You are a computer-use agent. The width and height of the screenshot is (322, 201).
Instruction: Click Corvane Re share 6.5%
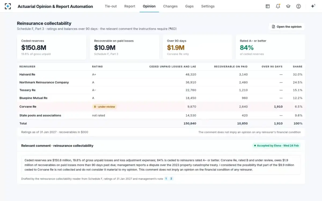coord(298,107)
